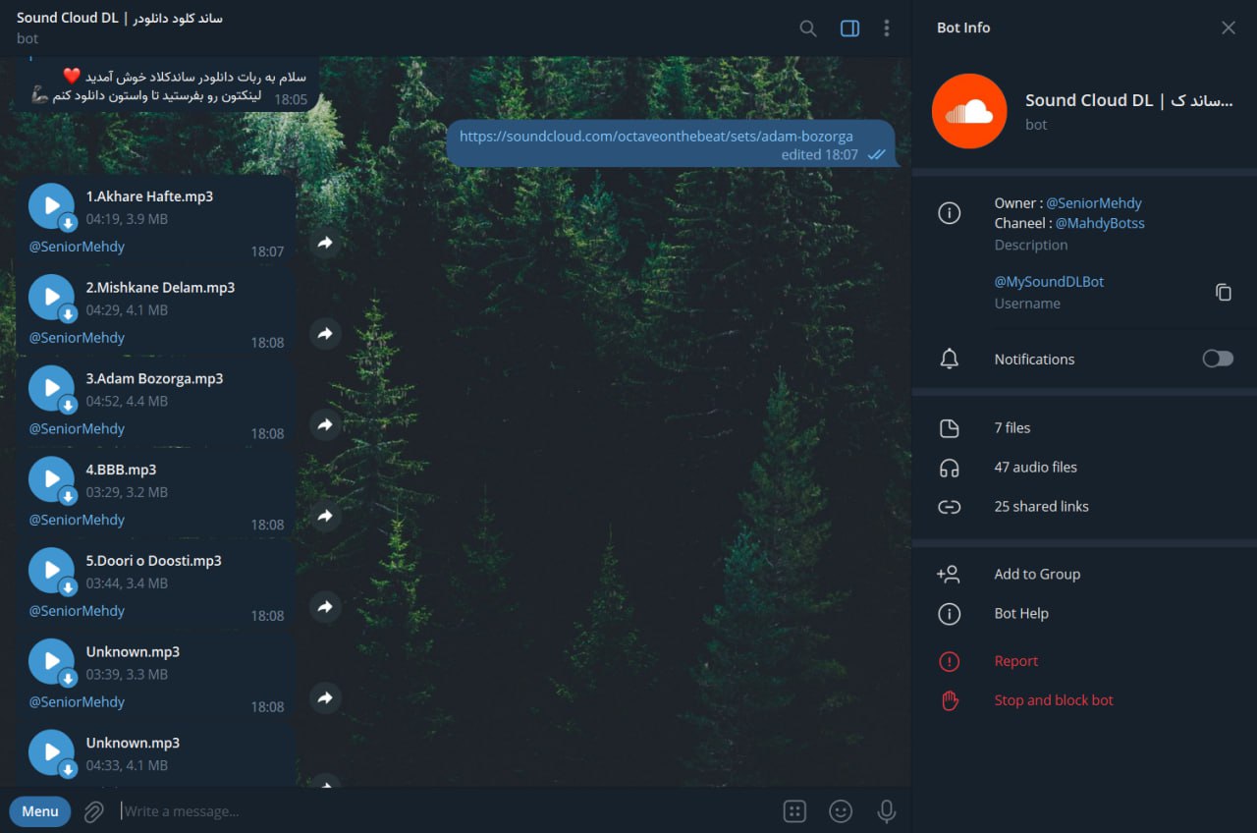Viewport: 1257px width, 833px height.
Task: Focus the Write a message field
Action: 442,811
